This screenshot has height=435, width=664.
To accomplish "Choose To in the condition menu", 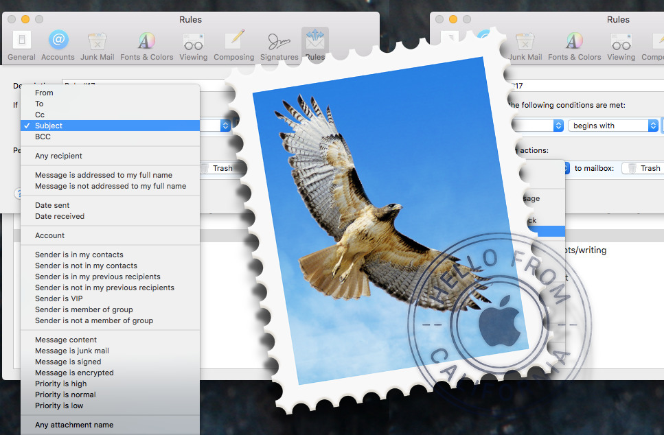I will coord(110,104).
